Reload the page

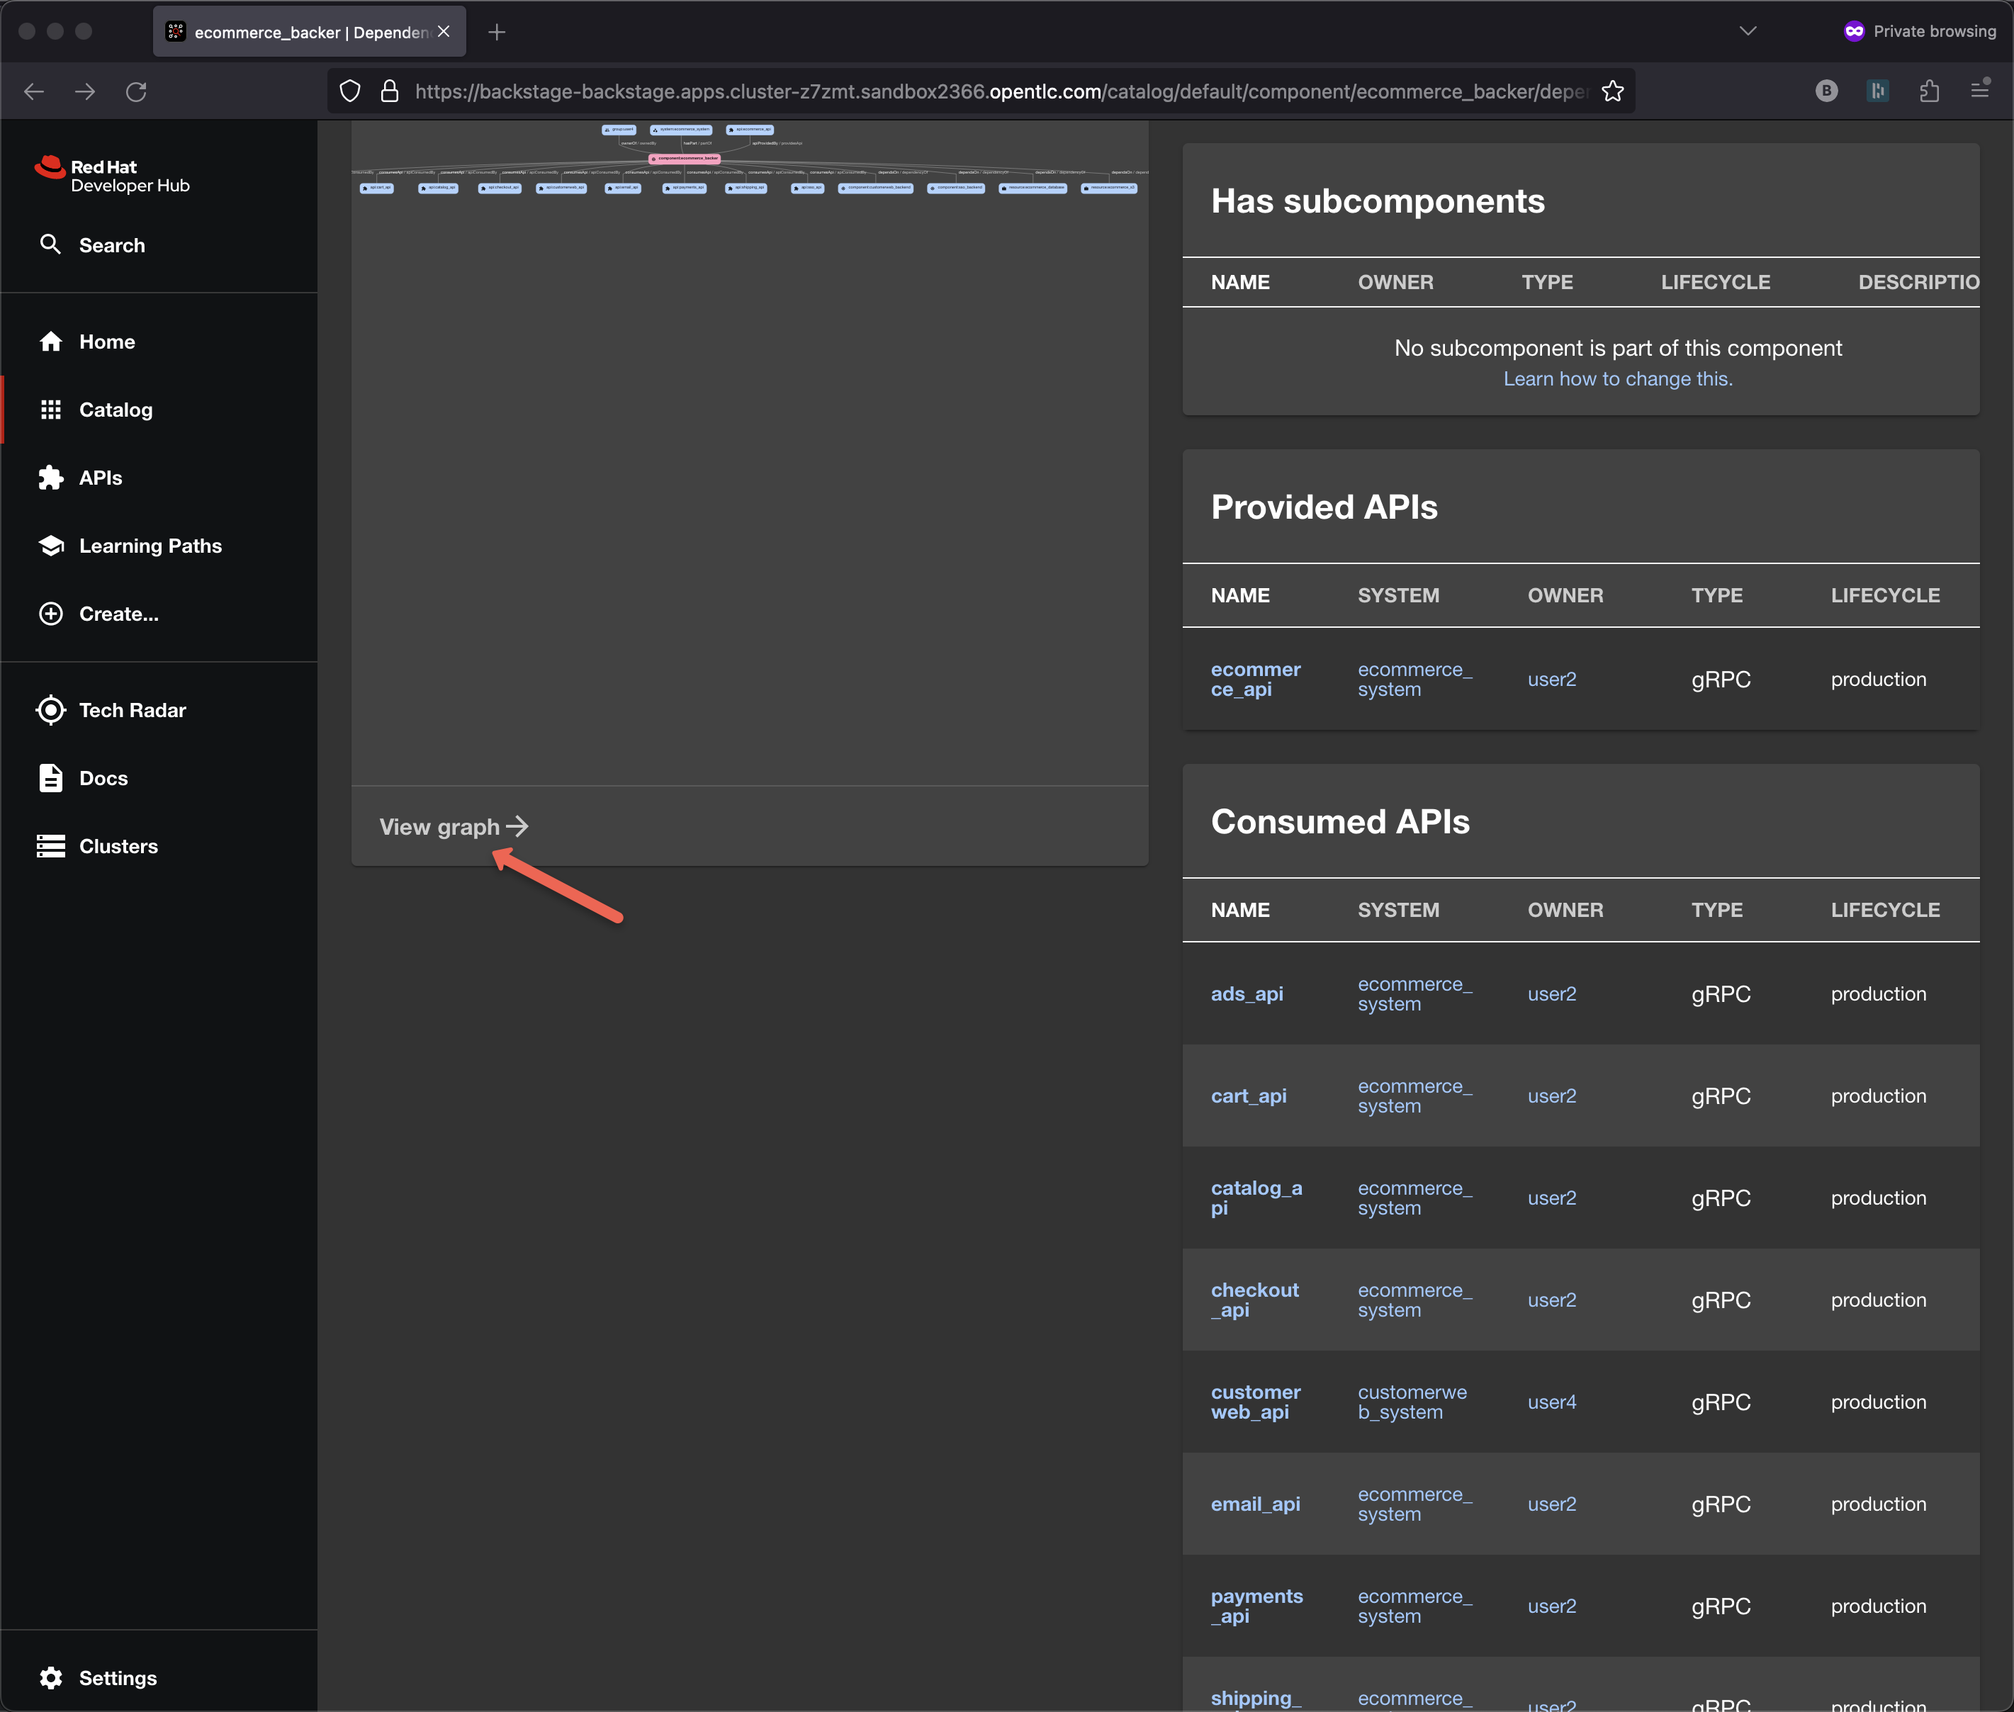tap(136, 91)
